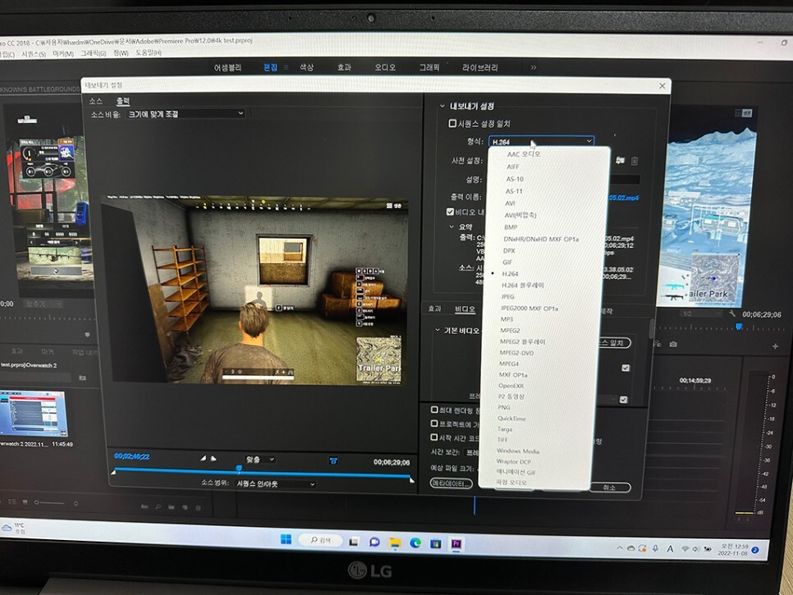Viewport: 793px width, 595px height.
Task: Click the Project panel zoom slider
Action: click(x=49, y=503)
